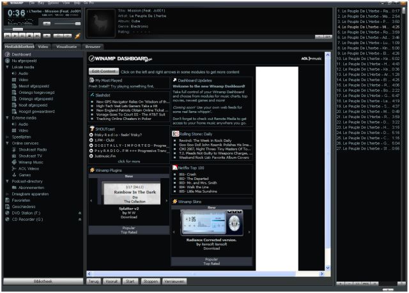Click the llama album art thumbnail
The image size is (409, 293).
click(x=101, y=23)
